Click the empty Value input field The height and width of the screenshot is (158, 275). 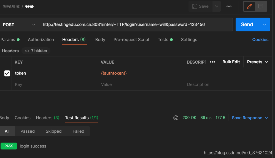[x=141, y=85]
